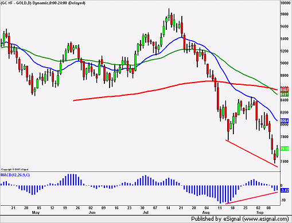Click the MACD(12,26,9,C) indicator label
Screen dimensions: 292x223
click(15, 175)
